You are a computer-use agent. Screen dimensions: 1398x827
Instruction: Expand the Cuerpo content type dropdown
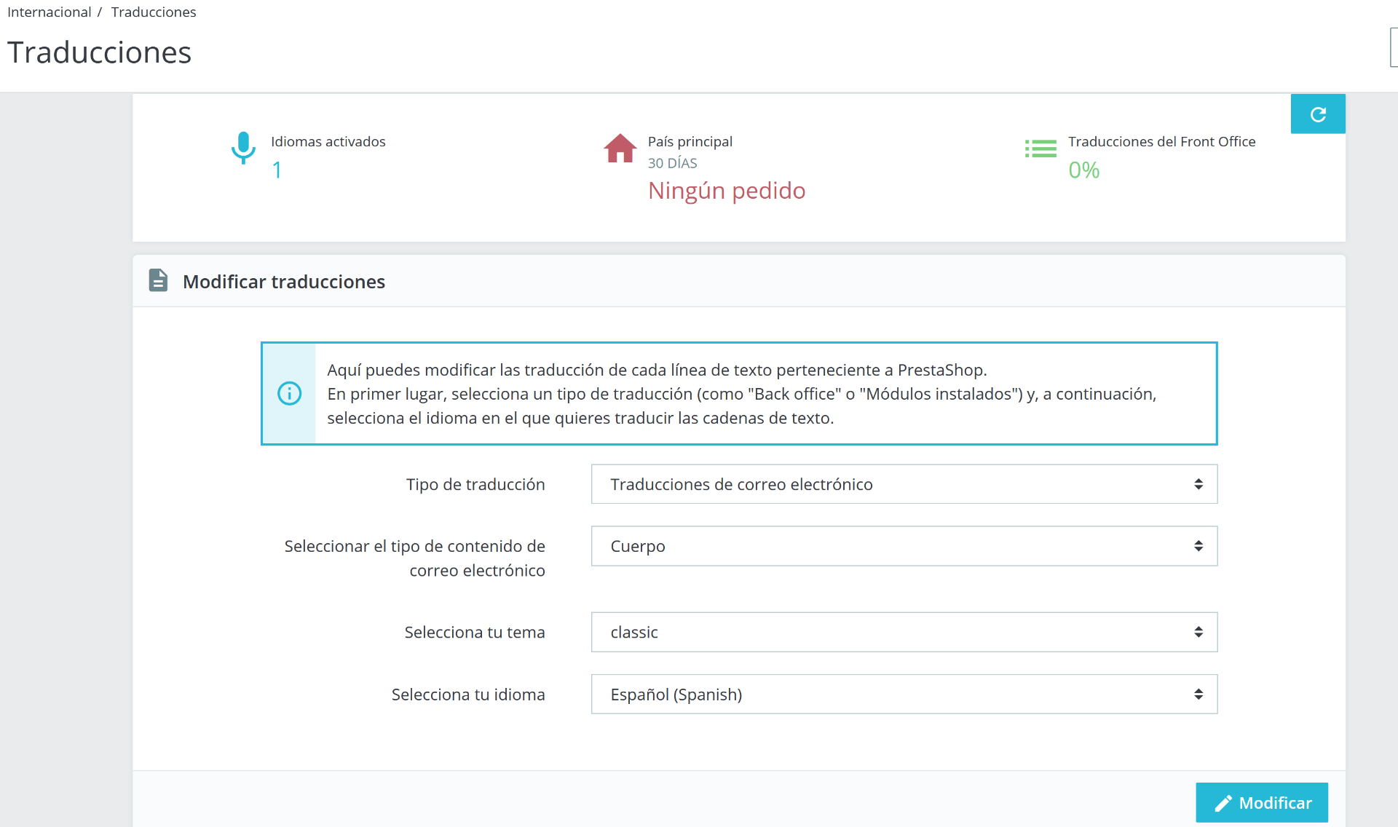(903, 546)
